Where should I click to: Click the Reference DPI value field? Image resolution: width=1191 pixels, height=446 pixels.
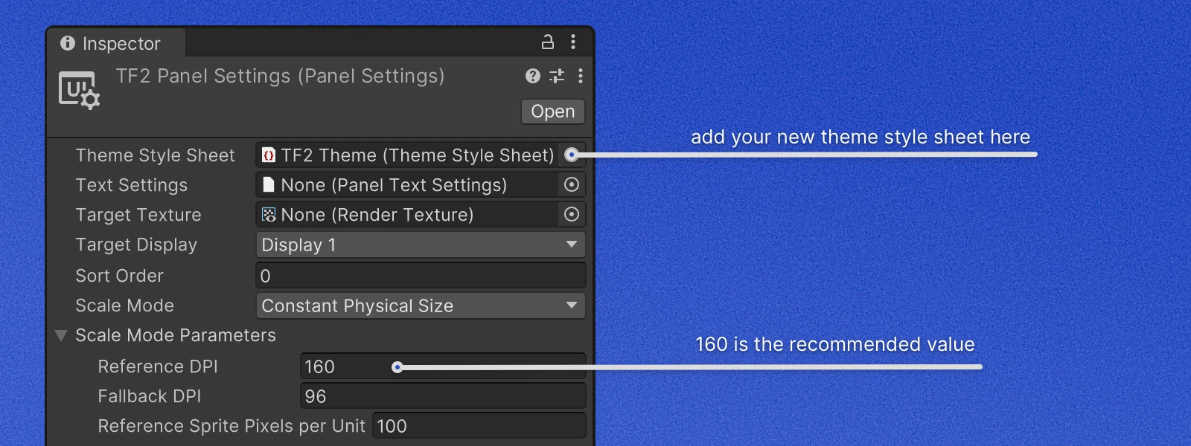point(443,366)
